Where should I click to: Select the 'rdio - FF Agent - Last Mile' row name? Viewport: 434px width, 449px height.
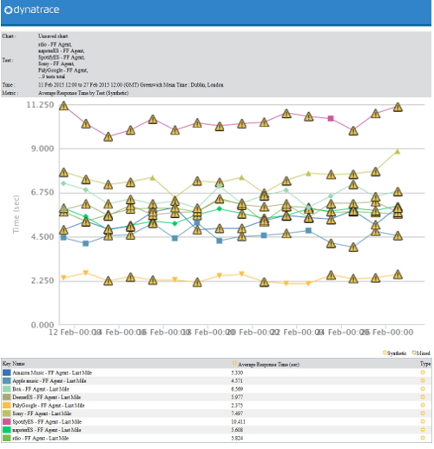pos(41,438)
